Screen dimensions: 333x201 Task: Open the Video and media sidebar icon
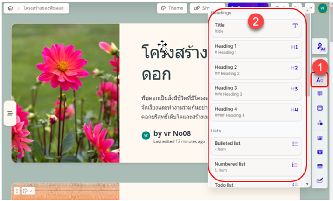319,152
